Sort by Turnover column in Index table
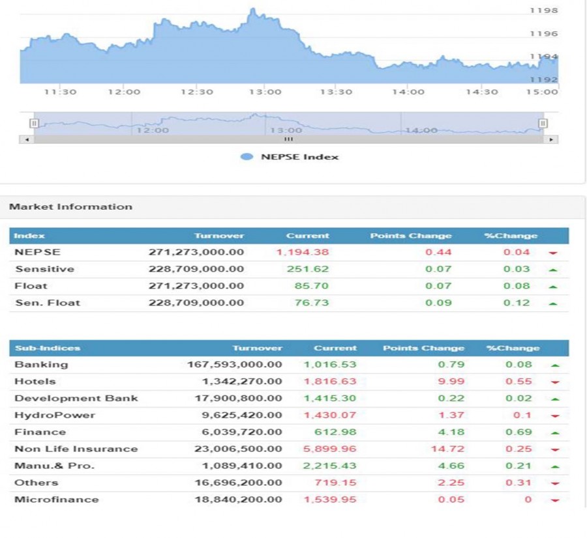587x538 pixels. tap(219, 236)
